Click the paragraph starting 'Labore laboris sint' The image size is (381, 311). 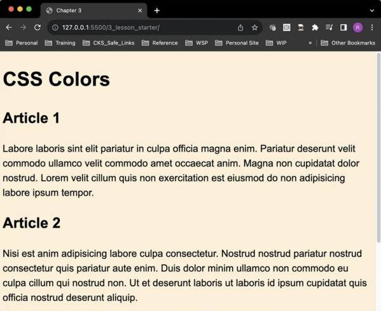point(181,170)
